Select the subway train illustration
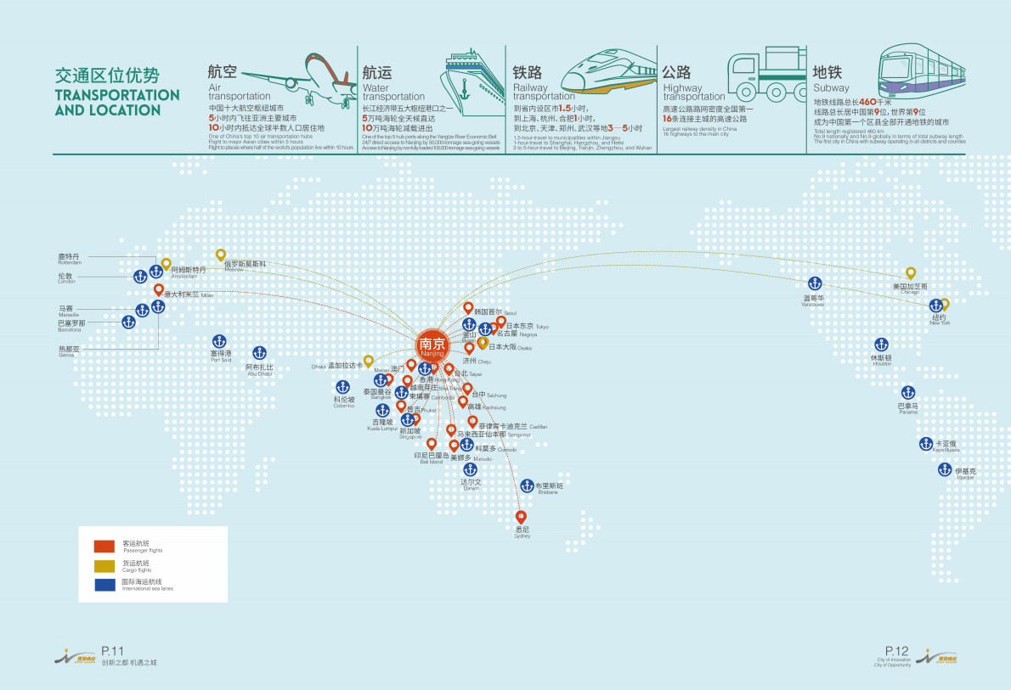1011x690 pixels. pyautogui.click(x=921, y=69)
